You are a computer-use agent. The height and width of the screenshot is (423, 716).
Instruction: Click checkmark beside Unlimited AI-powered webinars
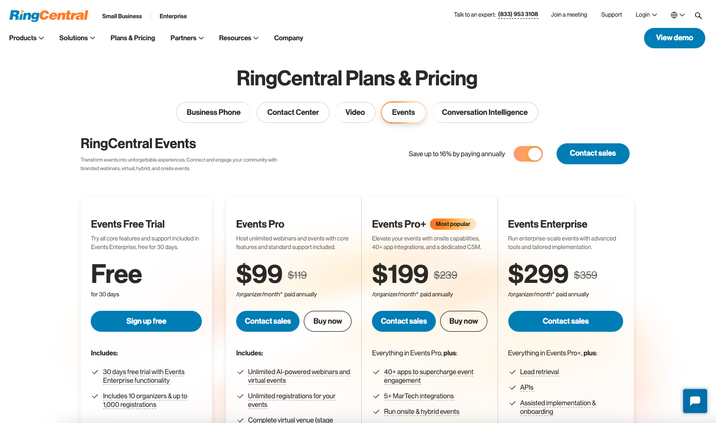(240, 372)
